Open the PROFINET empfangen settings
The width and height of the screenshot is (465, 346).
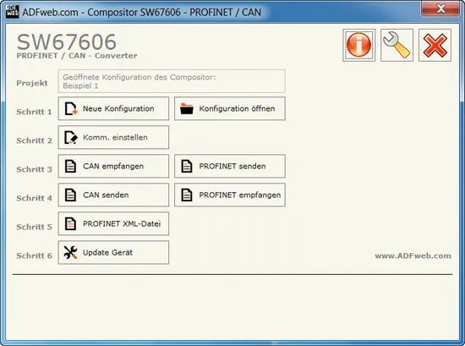[230, 195]
